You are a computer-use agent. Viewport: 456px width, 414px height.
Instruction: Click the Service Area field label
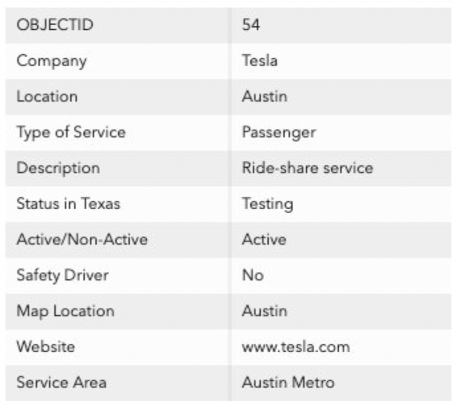point(61,382)
